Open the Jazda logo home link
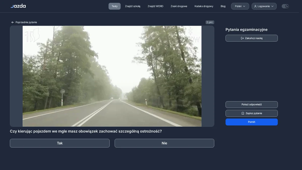Image resolution: width=302 pixels, height=170 pixels. 18,6
